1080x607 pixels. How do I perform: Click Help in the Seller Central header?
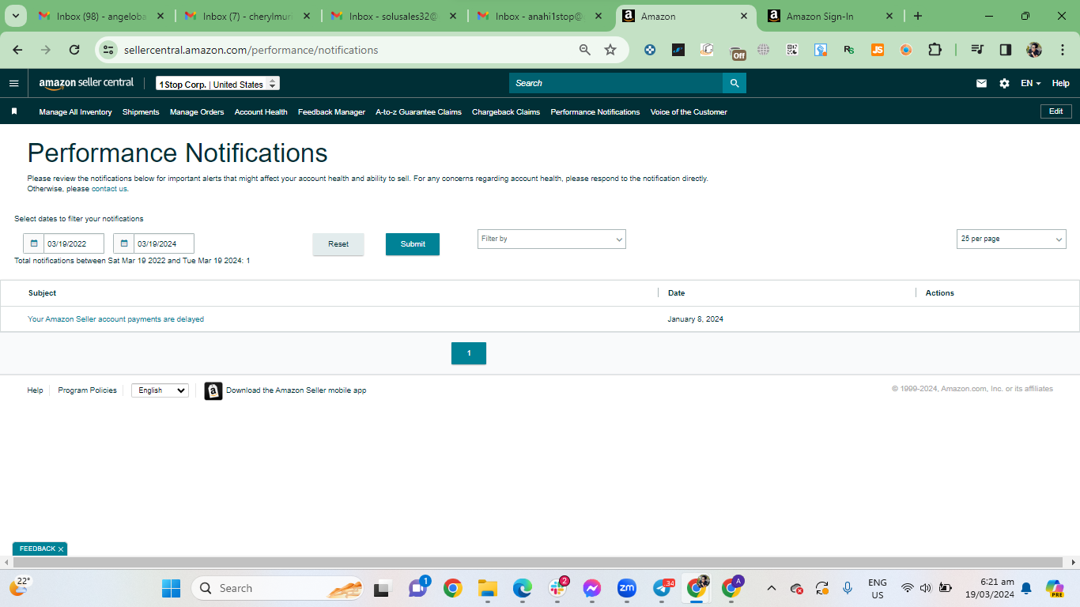[1060, 83]
